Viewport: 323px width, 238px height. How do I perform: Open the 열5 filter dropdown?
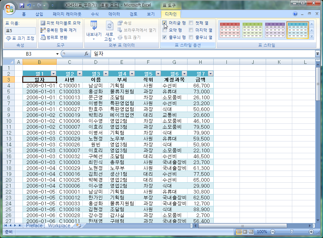[x=158, y=74]
